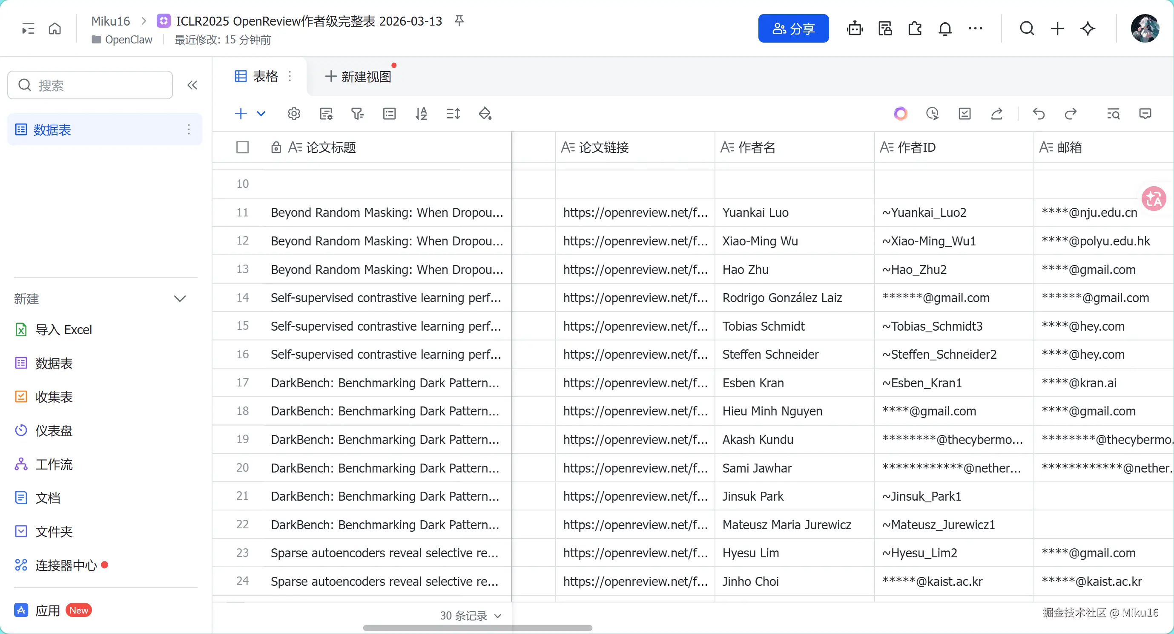Image resolution: width=1174 pixels, height=634 pixels.
Task: Open the notifications bell icon
Action: coord(945,29)
